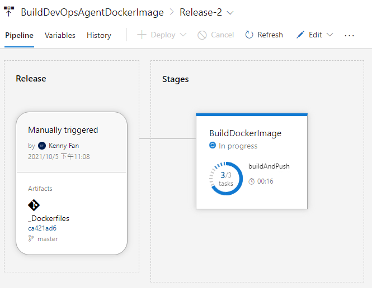
Task: Click the 2021/10/5 trigger timestamp
Action: (x=59, y=157)
